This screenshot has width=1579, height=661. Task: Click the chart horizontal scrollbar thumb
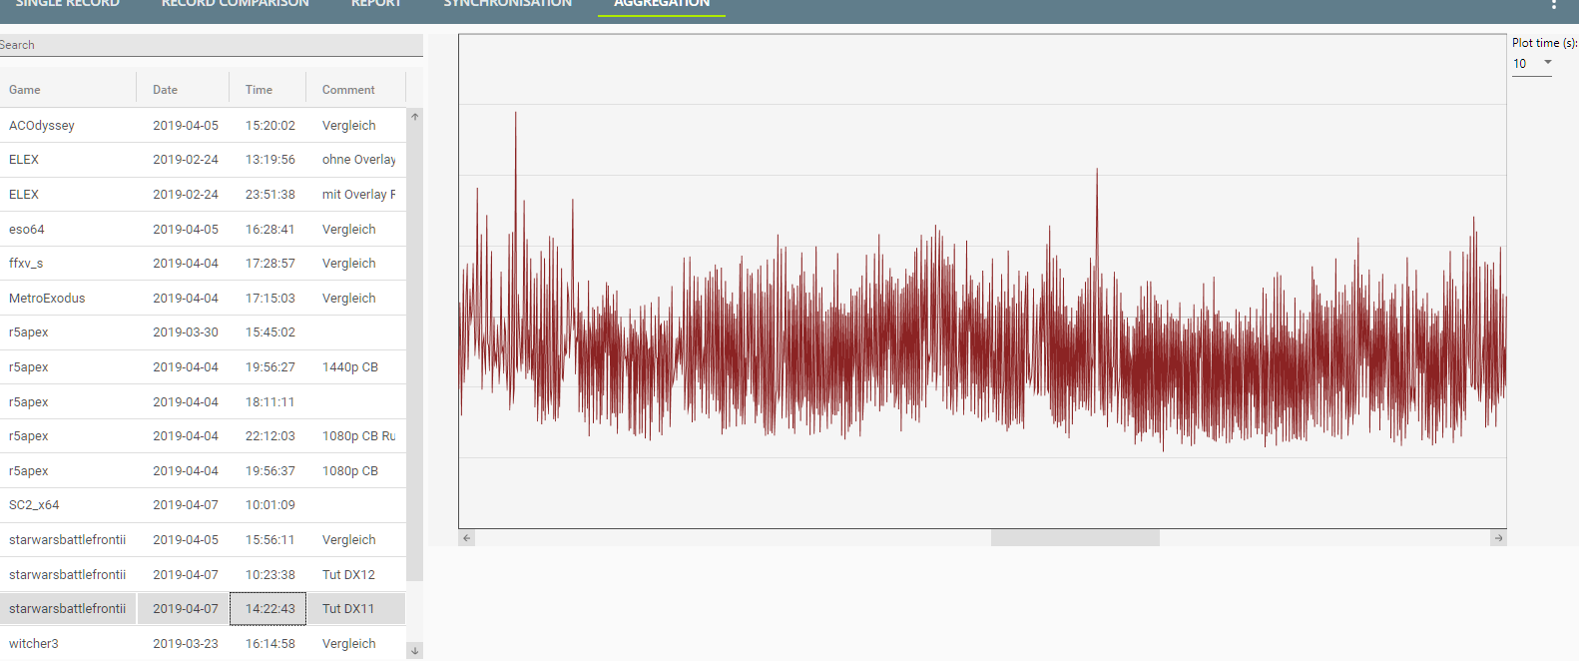[x=1075, y=538]
